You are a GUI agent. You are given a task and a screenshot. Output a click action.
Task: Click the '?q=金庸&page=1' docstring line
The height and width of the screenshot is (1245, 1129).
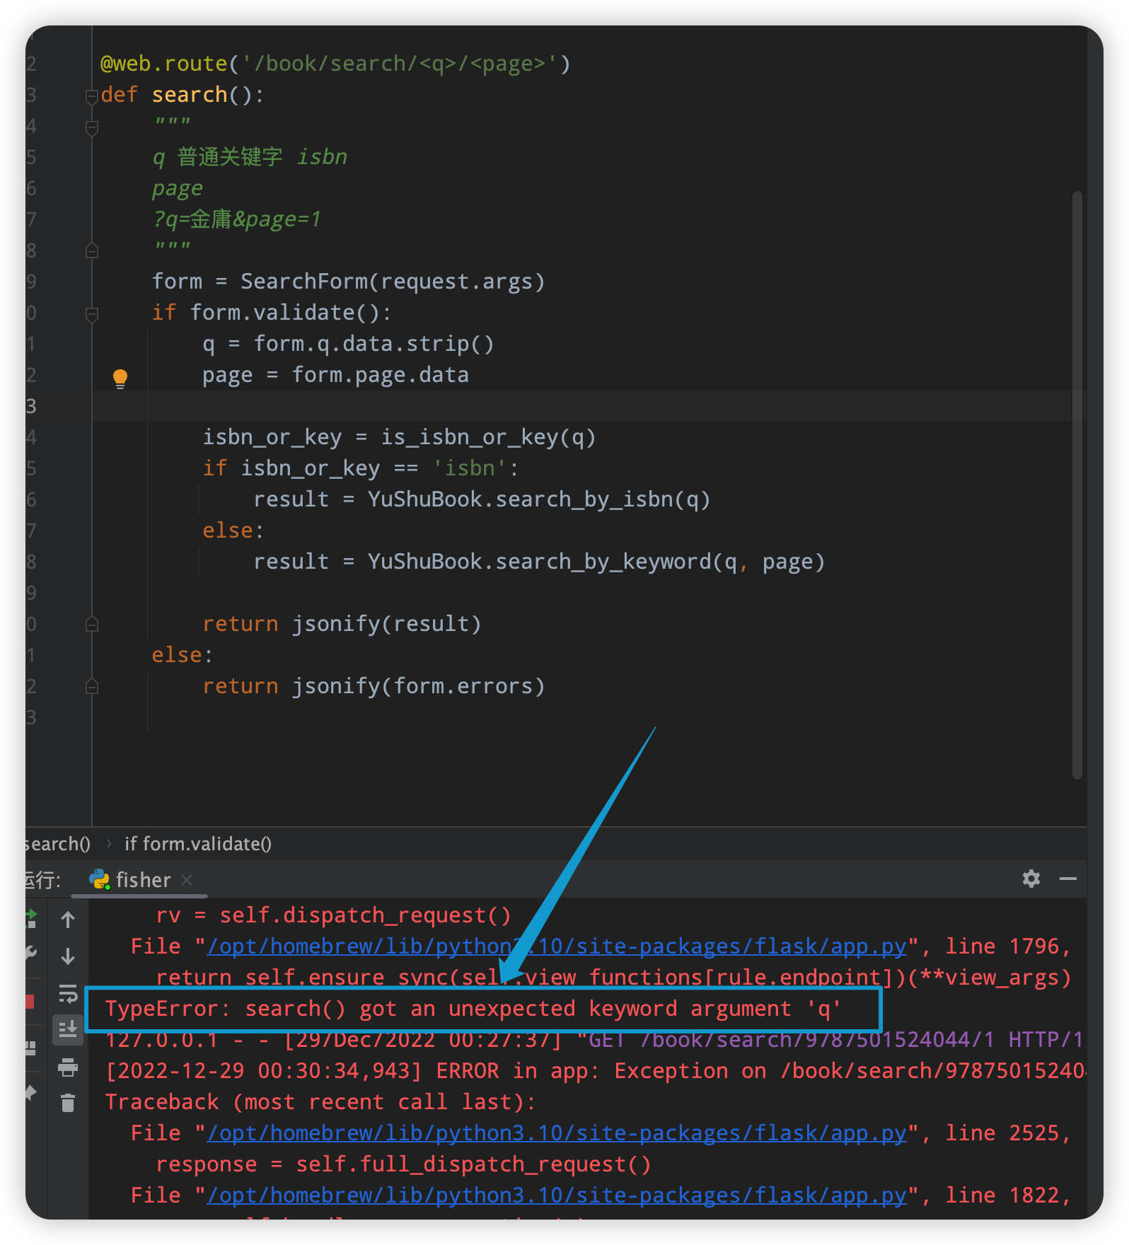[237, 219]
